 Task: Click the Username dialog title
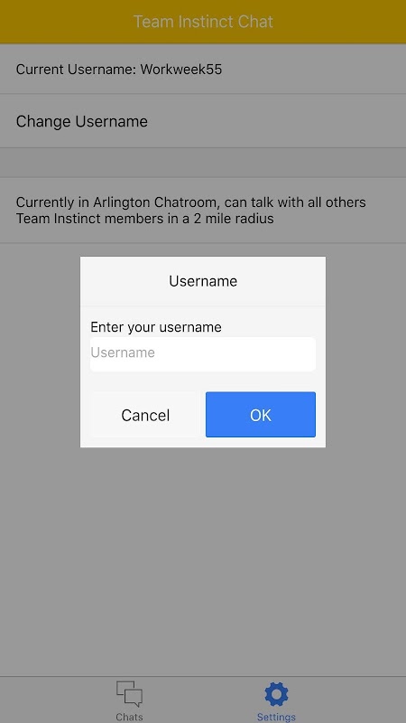coord(203,281)
